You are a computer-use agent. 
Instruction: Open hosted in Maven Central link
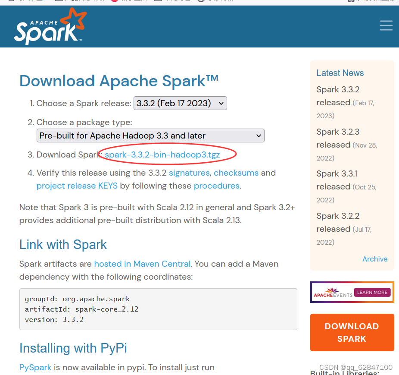(x=142, y=264)
